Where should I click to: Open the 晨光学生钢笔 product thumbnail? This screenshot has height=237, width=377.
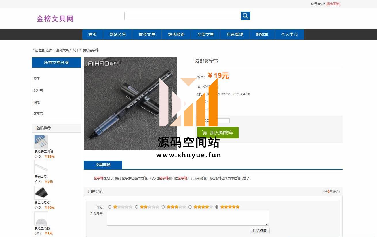41,142
